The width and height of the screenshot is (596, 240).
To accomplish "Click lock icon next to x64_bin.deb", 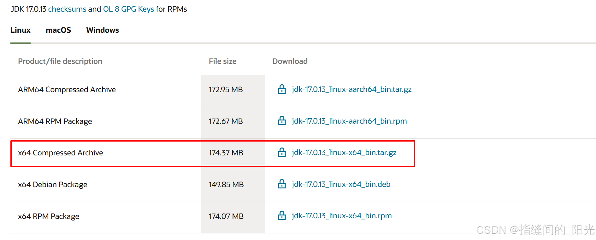I will click(282, 184).
